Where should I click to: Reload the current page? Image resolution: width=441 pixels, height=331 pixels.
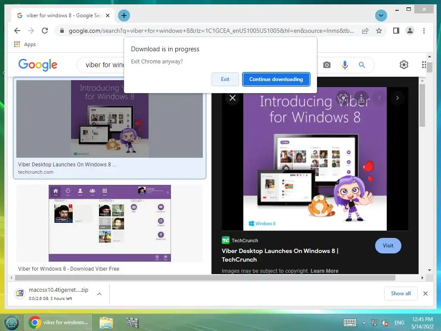(x=45, y=31)
